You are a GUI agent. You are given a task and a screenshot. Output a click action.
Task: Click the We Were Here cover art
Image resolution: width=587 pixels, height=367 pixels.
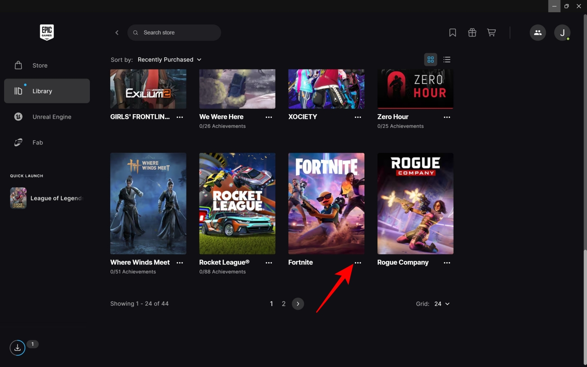pos(238,89)
